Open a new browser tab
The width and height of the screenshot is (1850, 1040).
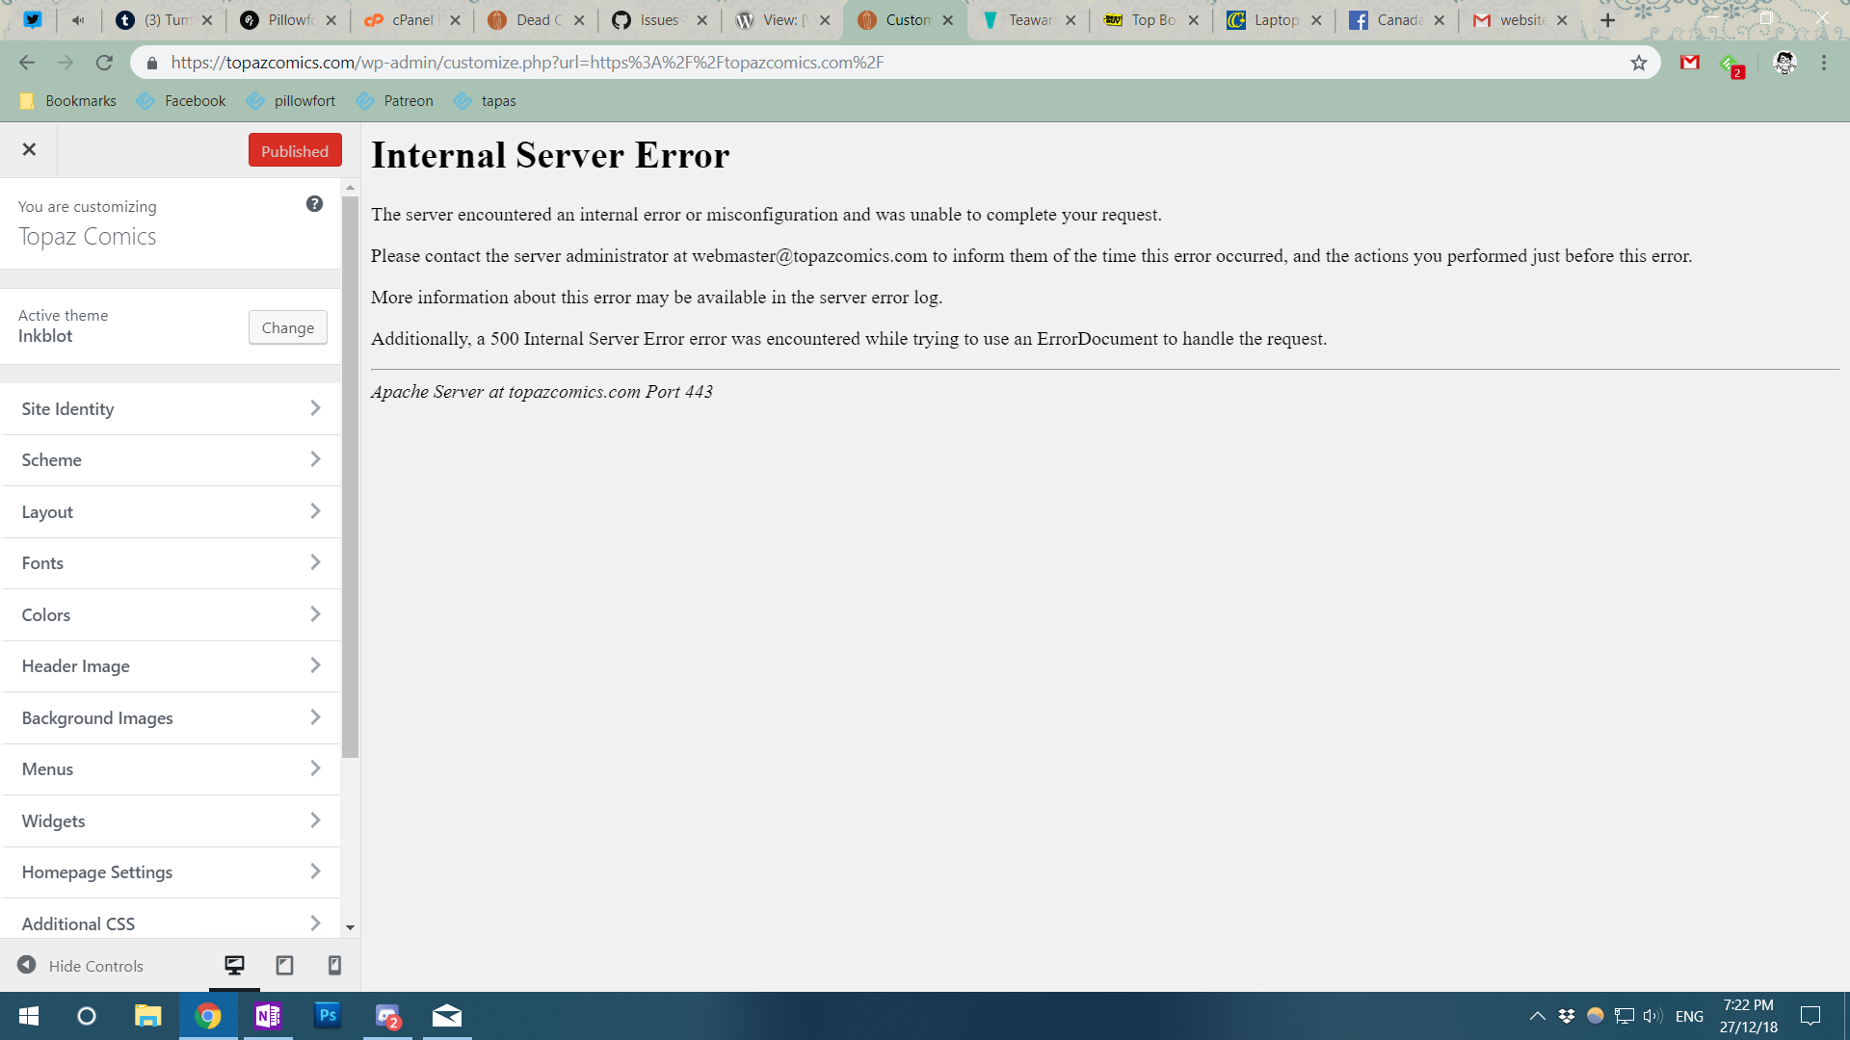1607,20
